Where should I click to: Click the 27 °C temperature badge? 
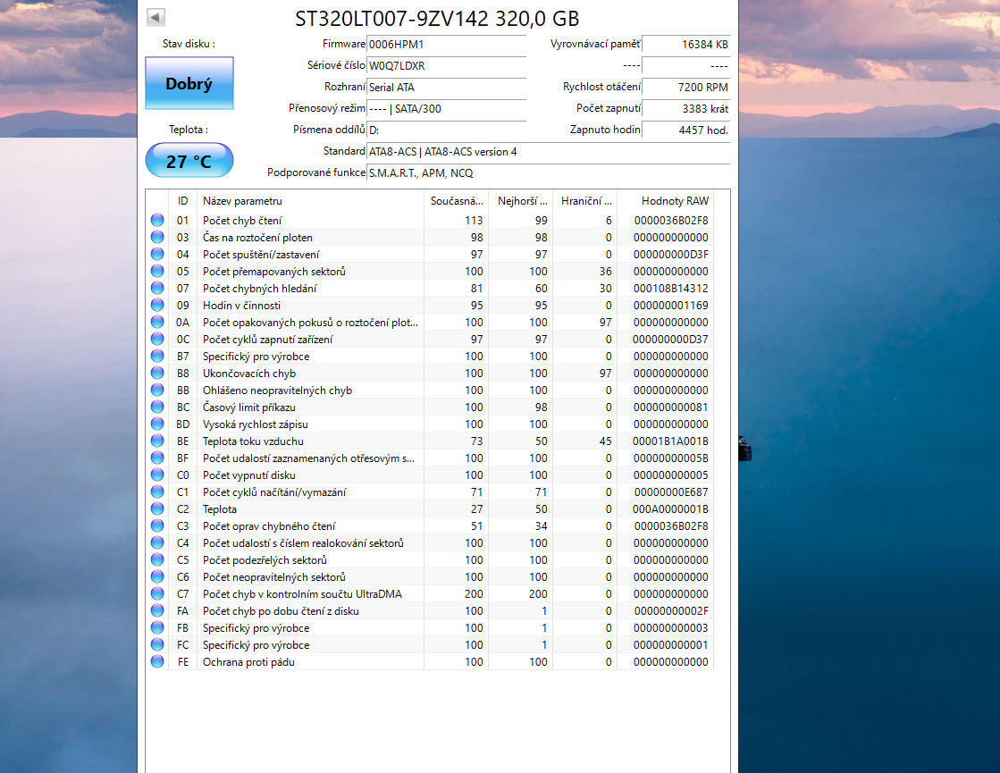tap(189, 160)
